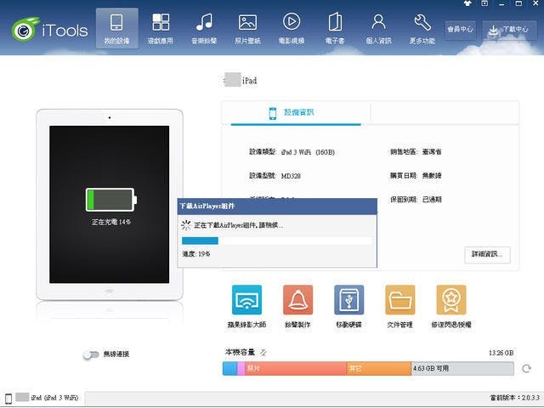Open 照片壁紙 photos section
This screenshot has width=544, height=408.
[x=247, y=27]
